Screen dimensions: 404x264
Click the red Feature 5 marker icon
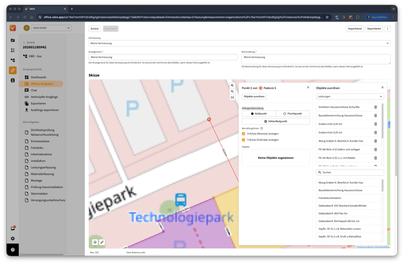pyautogui.click(x=260, y=88)
